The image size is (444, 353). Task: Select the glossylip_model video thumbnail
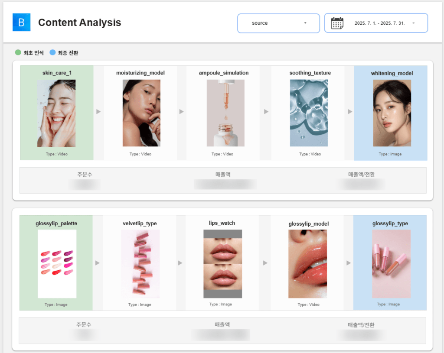[x=307, y=264]
